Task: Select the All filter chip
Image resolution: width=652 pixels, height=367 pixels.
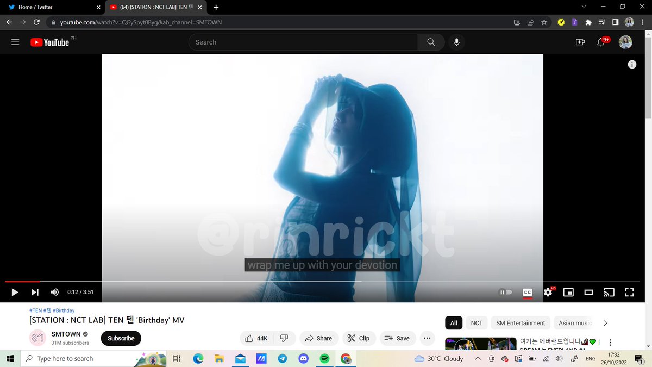Action: [x=454, y=323]
